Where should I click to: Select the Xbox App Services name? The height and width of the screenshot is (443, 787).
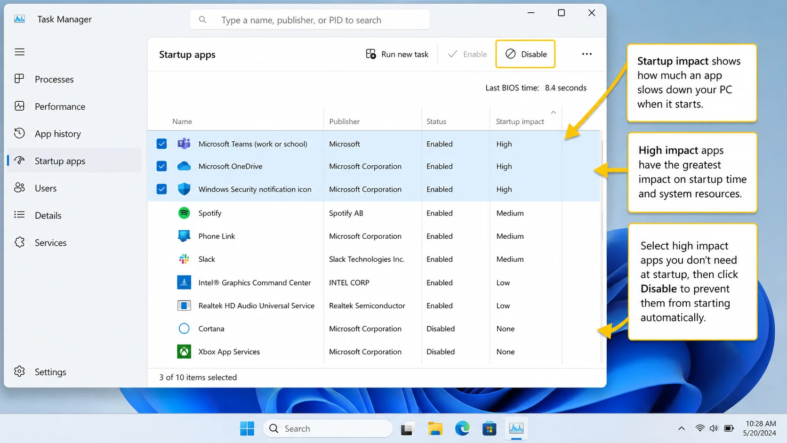(229, 352)
